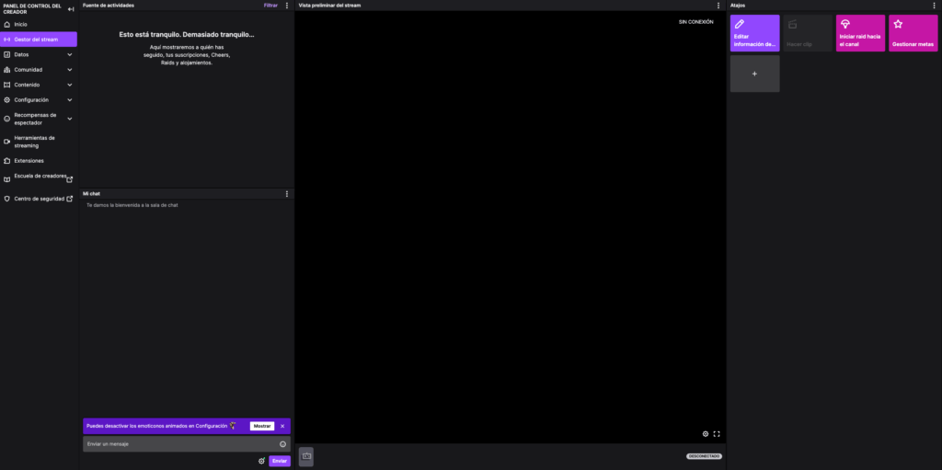
Task: Click the Herramientas de streaming camera icon
Action: click(x=7, y=142)
